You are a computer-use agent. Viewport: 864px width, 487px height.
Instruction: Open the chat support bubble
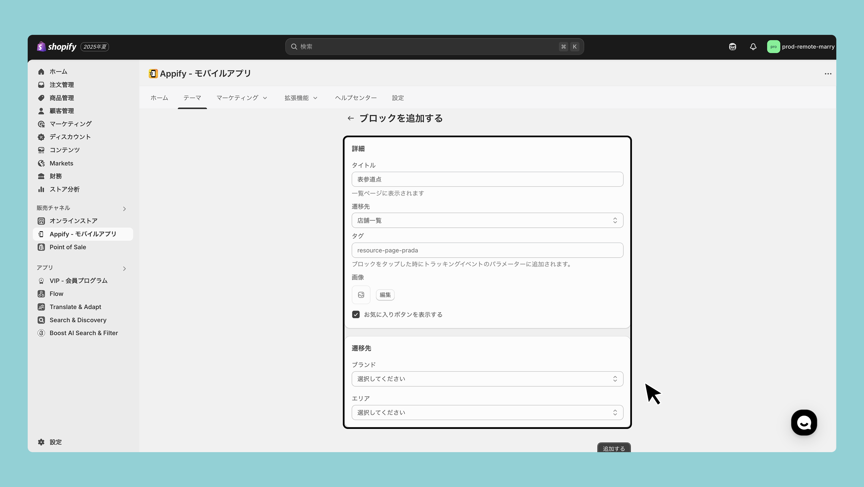tap(804, 422)
